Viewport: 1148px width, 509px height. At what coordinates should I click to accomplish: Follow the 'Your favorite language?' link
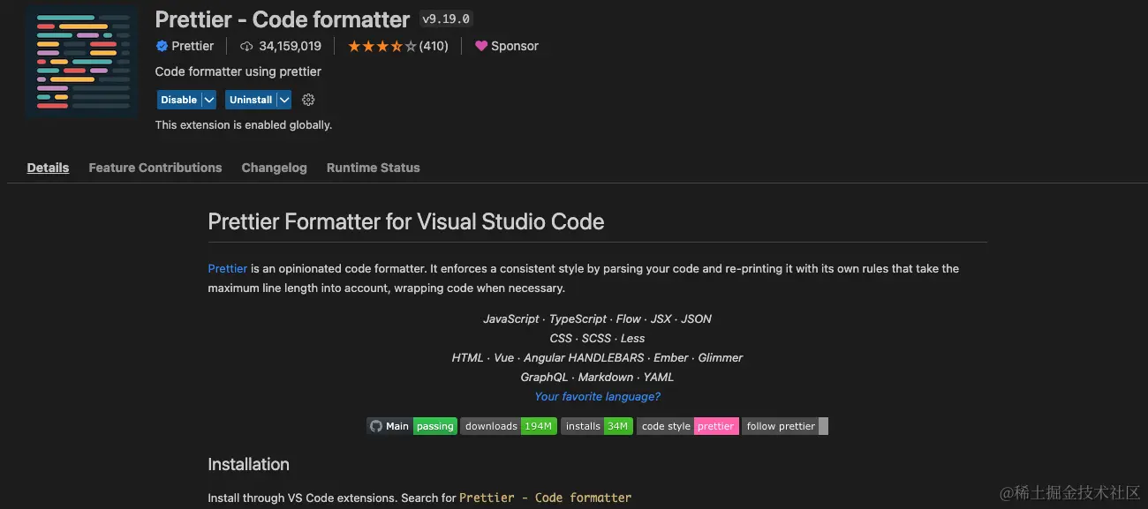point(597,396)
